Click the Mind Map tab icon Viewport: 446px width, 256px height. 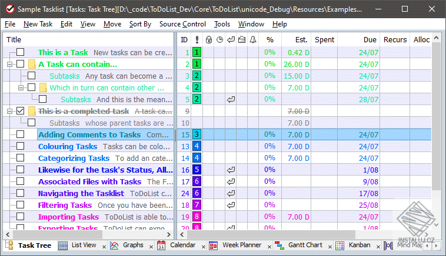tap(388, 245)
